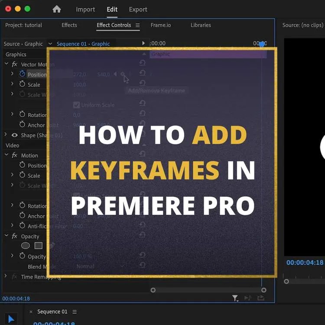
Task: Switch to the Export workspace tab
Action: [x=138, y=10]
